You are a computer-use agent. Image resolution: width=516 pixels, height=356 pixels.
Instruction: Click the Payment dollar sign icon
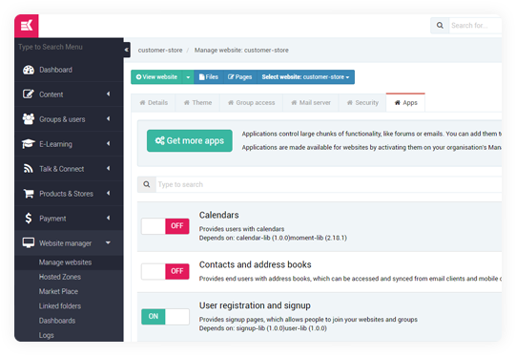[29, 218]
